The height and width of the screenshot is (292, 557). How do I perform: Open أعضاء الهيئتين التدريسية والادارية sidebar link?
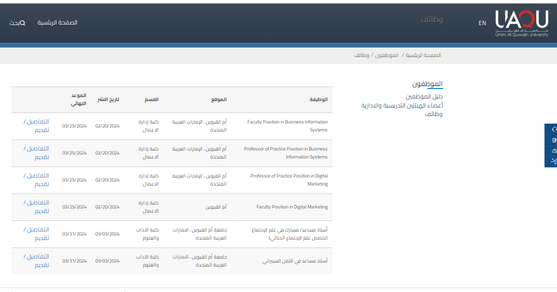coord(402,105)
